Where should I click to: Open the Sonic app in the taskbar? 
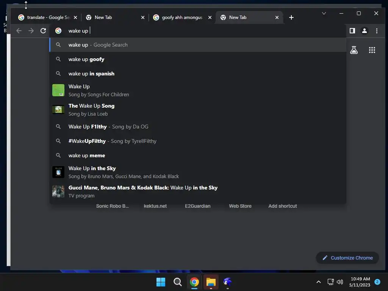[x=228, y=282]
